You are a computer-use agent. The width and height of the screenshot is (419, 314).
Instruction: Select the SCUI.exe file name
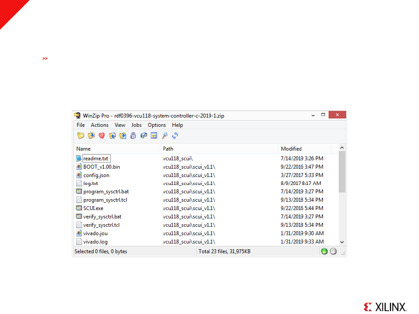pos(93,208)
